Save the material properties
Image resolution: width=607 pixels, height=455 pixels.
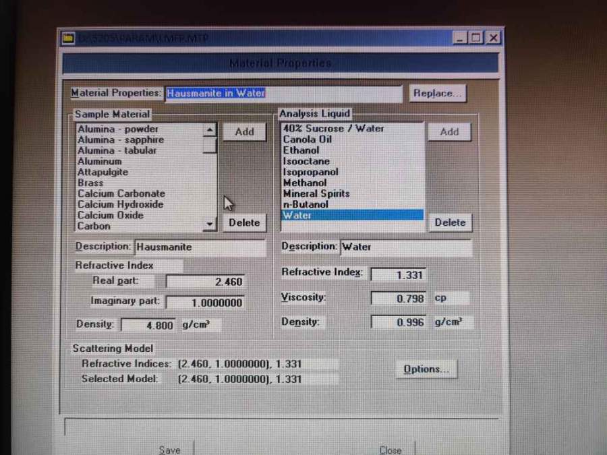(169, 450)
